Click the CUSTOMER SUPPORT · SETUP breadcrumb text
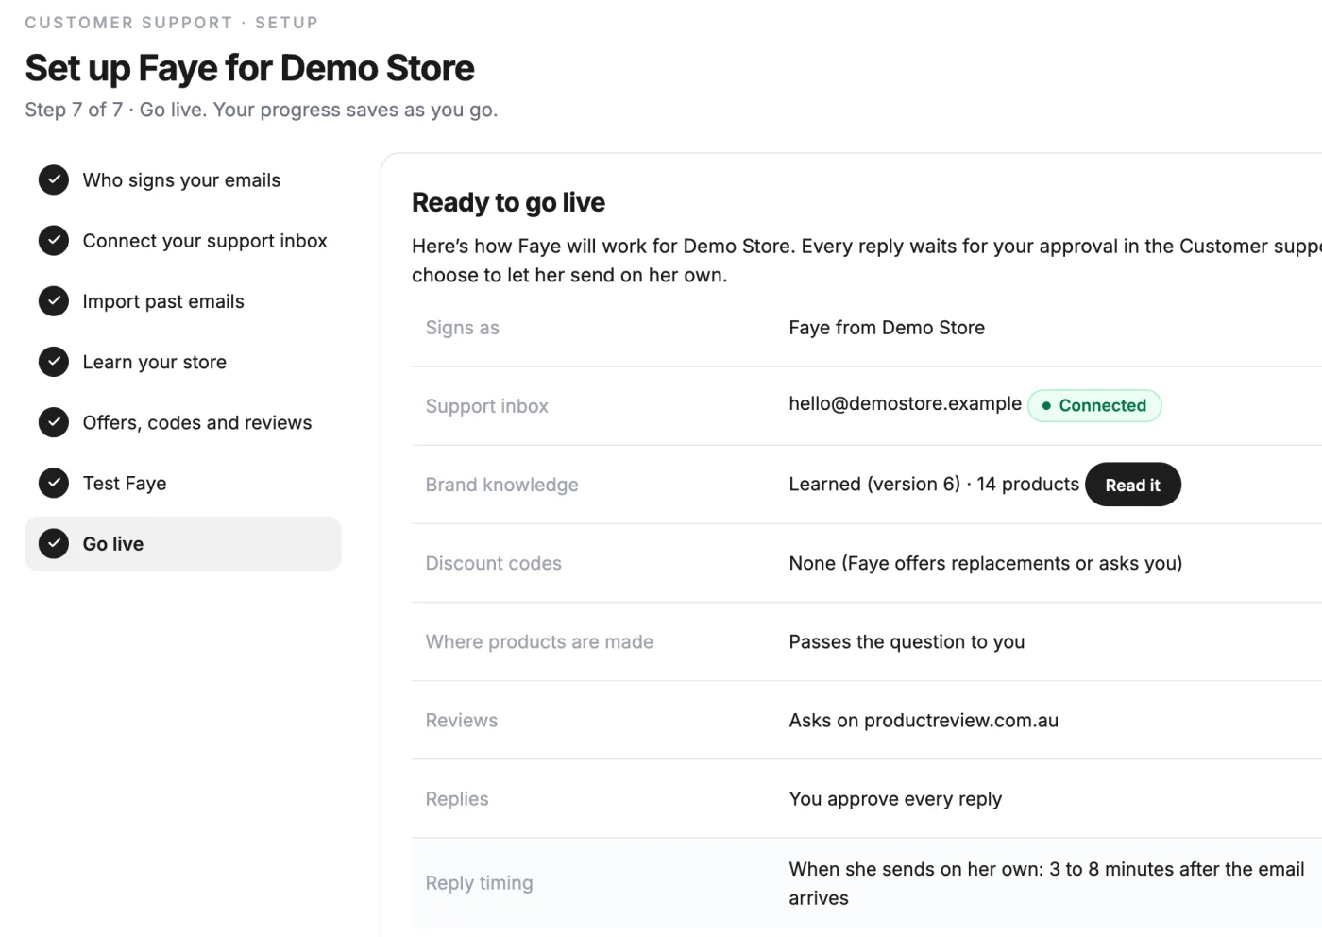 click(172, 23)
